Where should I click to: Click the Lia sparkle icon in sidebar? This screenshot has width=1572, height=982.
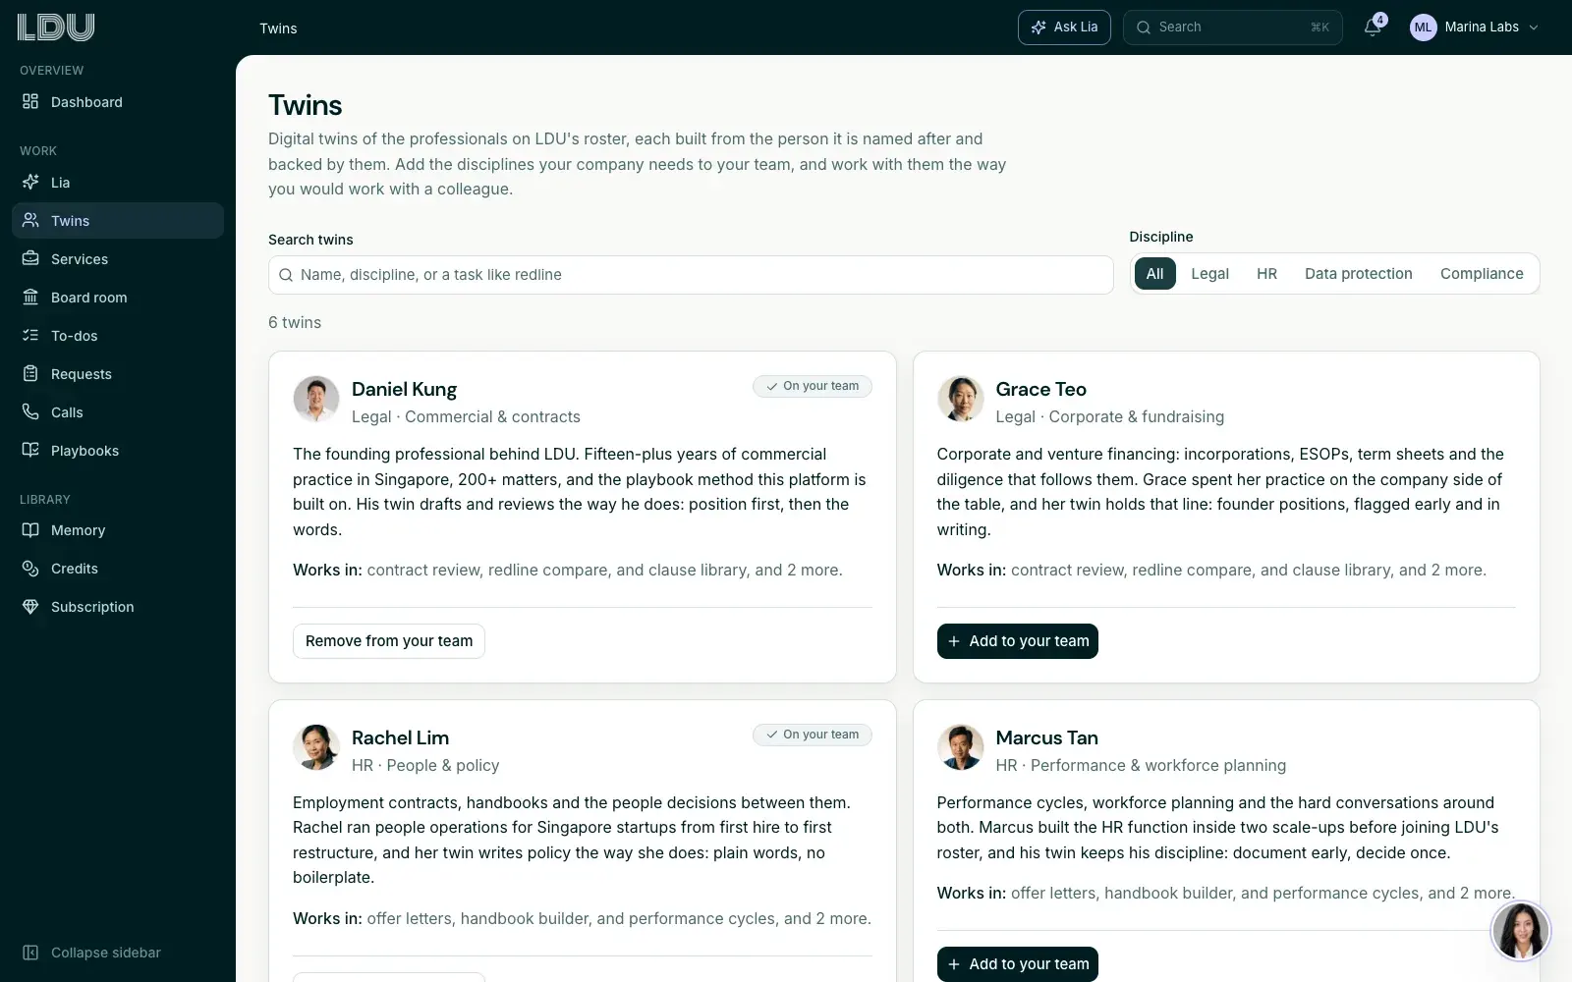click(x=30, y=183)
